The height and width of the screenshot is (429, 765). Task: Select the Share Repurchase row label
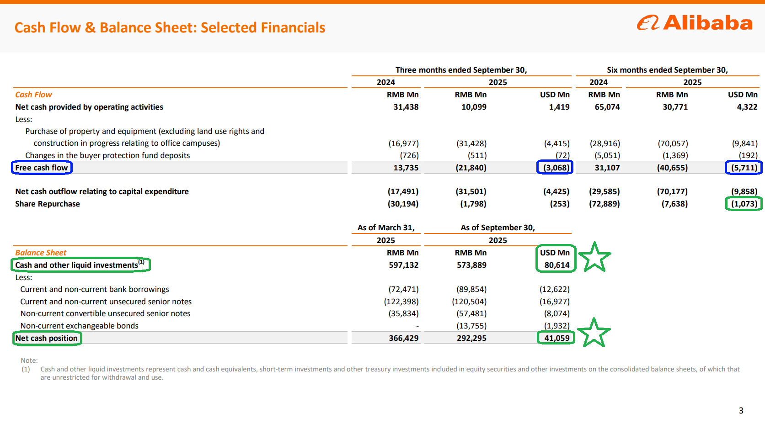click(x=48, y=204)
